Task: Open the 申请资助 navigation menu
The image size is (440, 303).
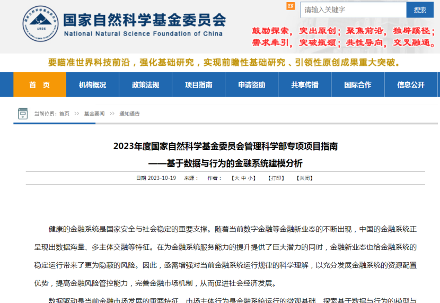Action: click(x=251, y=85)
